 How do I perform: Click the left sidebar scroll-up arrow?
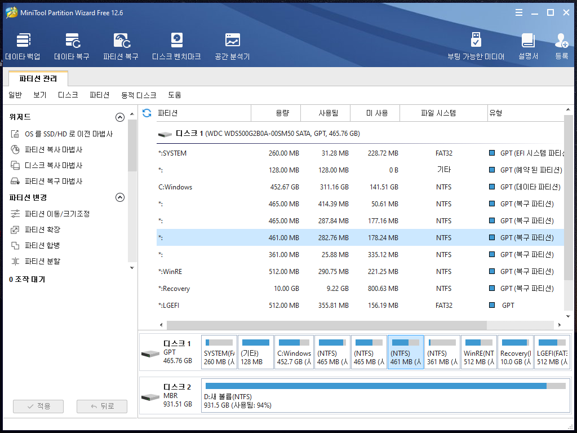pos(132,114)
